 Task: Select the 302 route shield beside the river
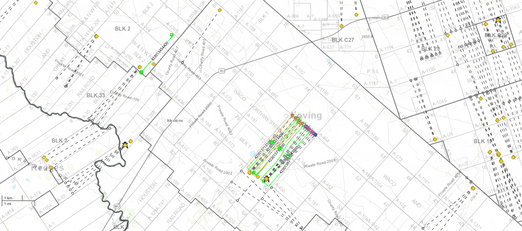point(117,206)
